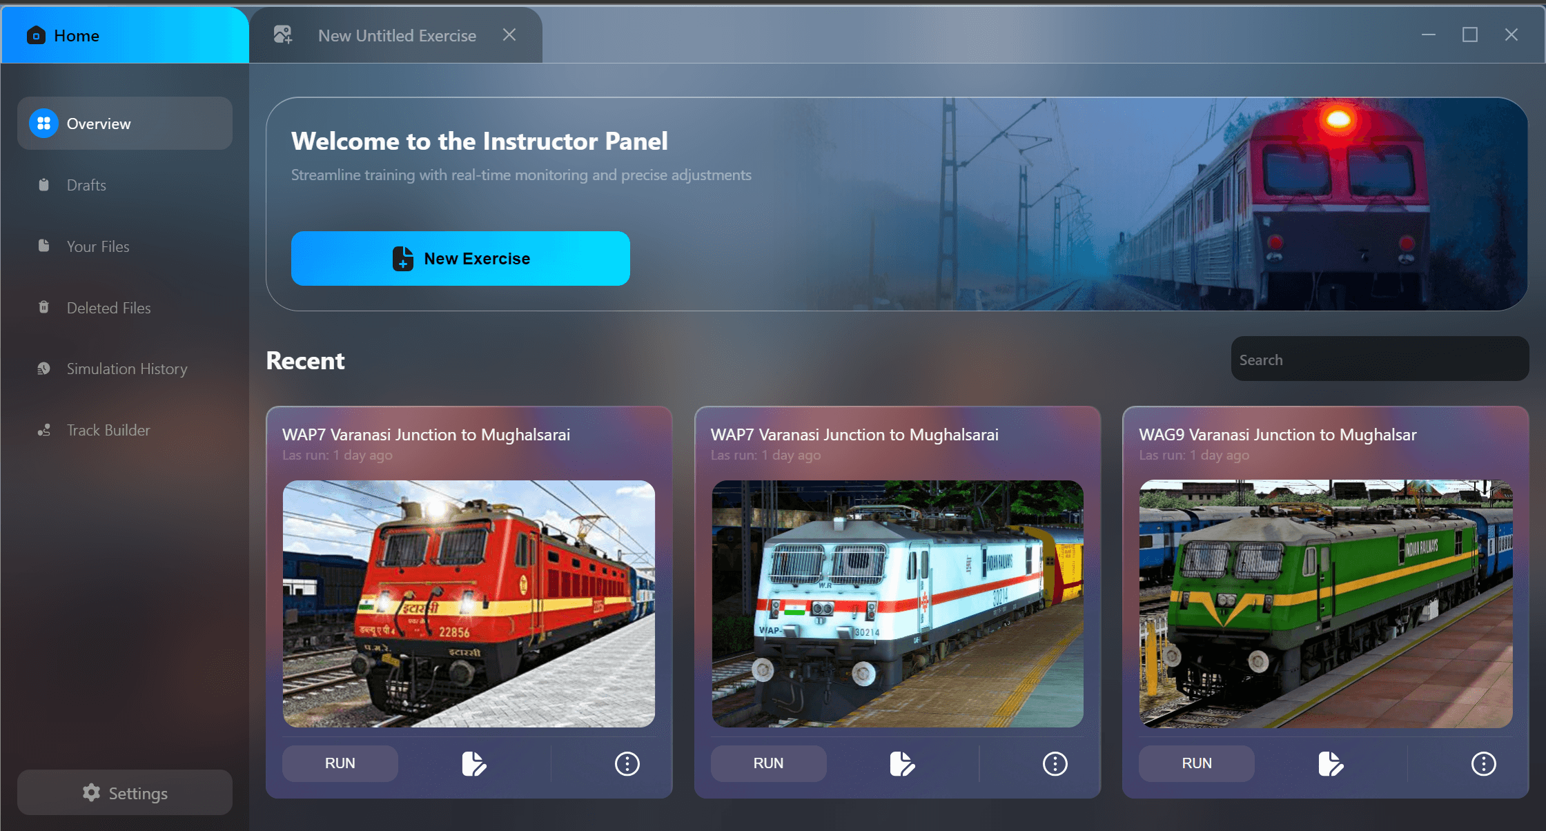Screen dimensions: 1546x831
Task: Open more options on the WAG9 exercise card
Action: [x=1483, y=763]
